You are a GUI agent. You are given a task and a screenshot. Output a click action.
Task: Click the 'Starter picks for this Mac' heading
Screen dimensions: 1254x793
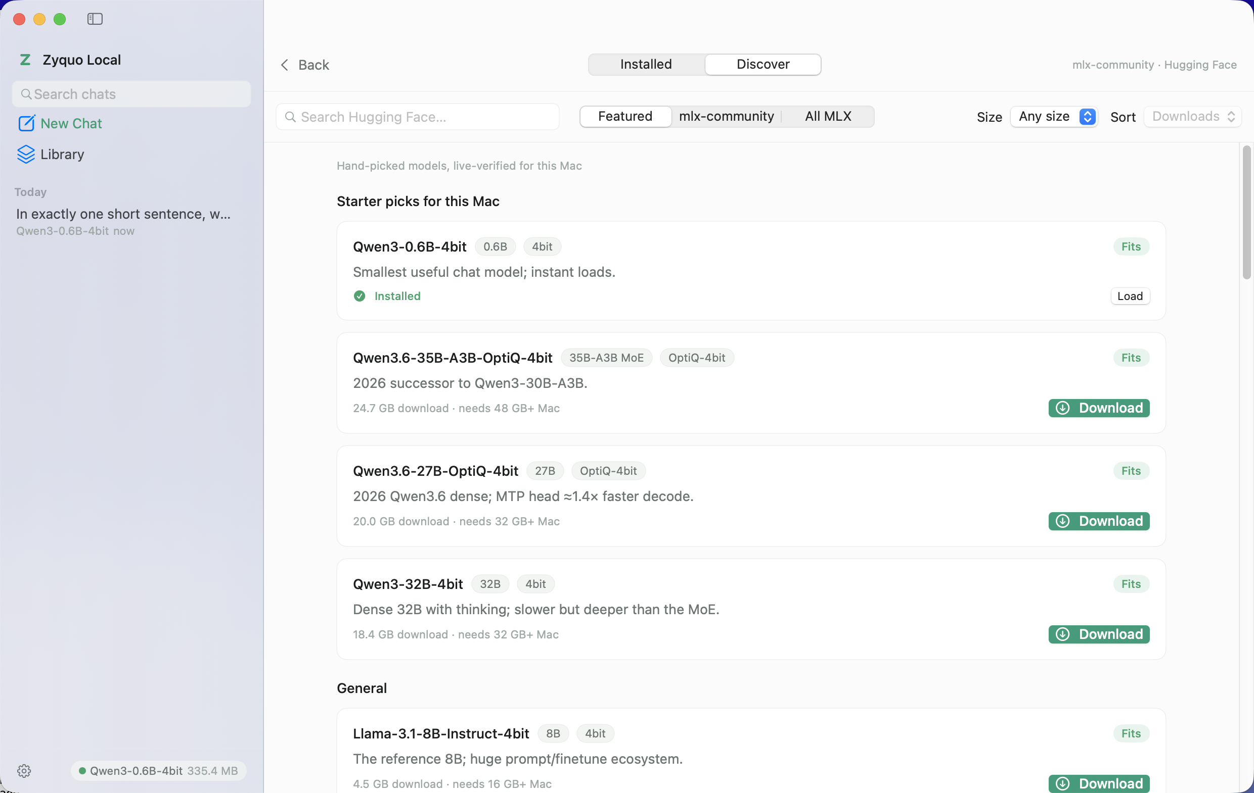tap(418, 202)
